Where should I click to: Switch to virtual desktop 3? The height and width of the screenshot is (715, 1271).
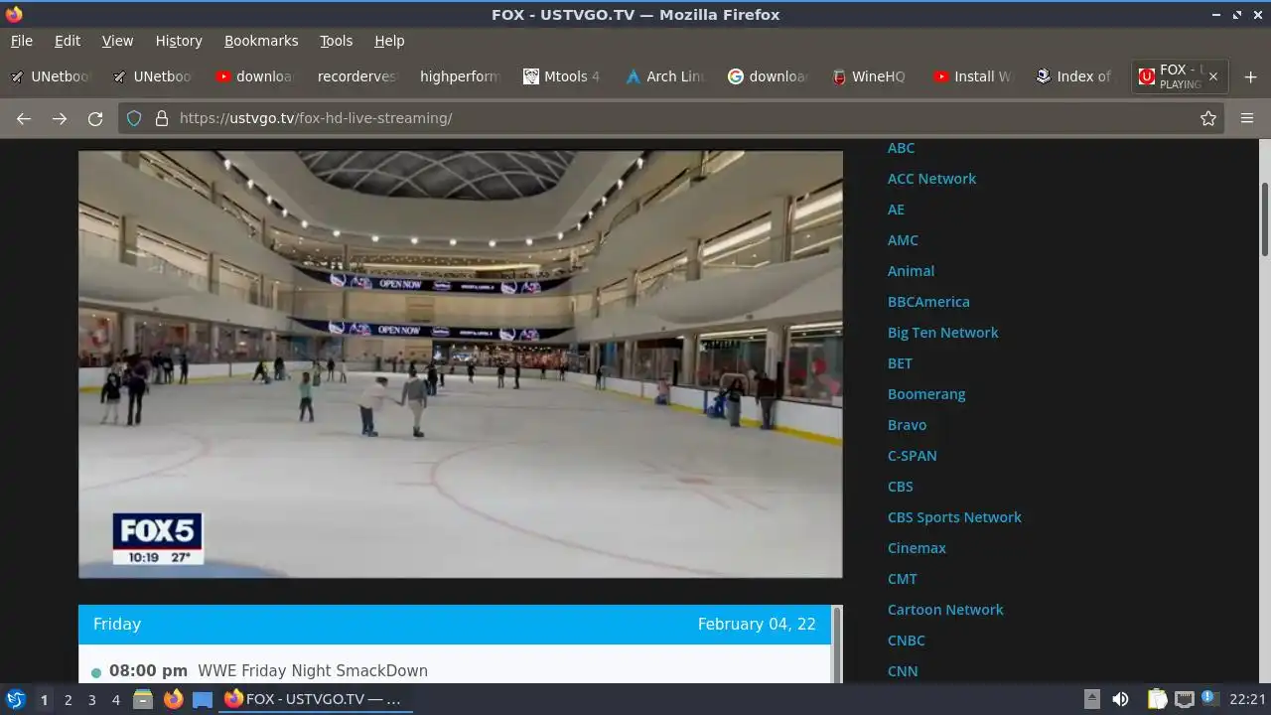(x=91, y=699)
